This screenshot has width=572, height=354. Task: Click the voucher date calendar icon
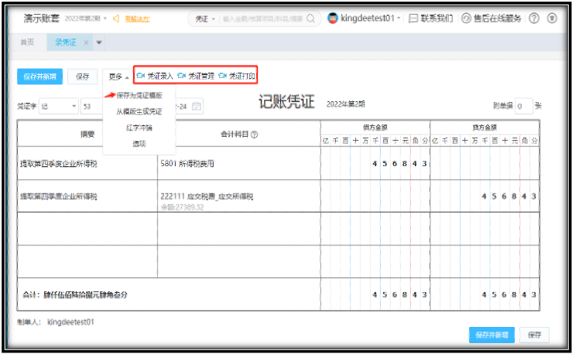point(197,106)
